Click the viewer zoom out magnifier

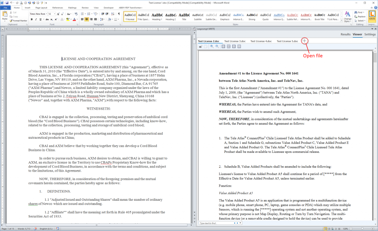217,46
